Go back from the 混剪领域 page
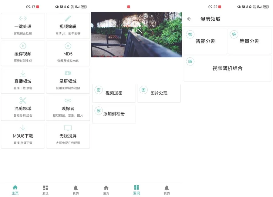 pos(189,19)
